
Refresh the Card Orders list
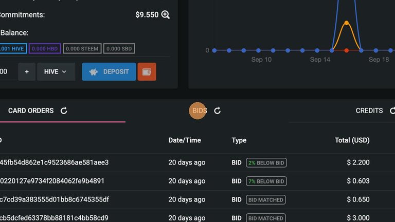coord(64,110)
